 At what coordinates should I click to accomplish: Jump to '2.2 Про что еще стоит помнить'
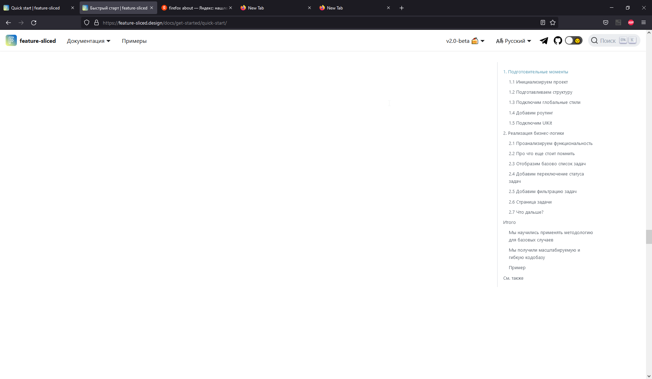pyautogui.click(x=542, y=154)
